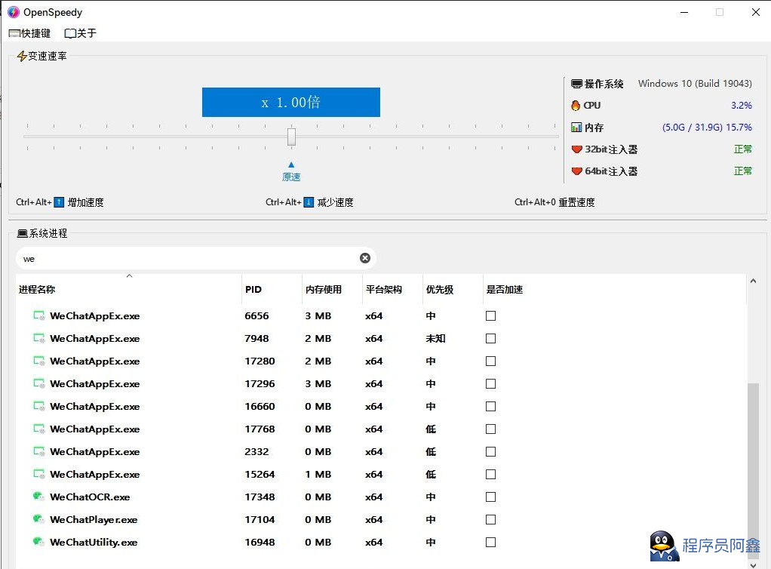Select the WeChatOCR.exe process name
This screenshot has height=569, width=771.
90,497
